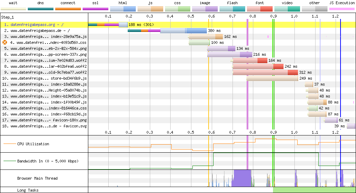This screenshot has height=193, width=356.
Task: Click the 61 ms favicon png bar
Action: pyautogui.click(x=331, y=120)
